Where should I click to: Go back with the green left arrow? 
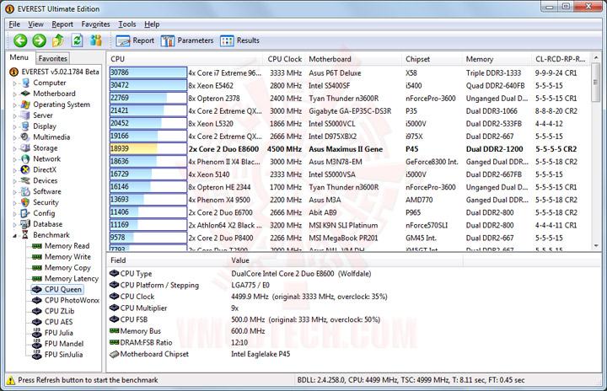(20, 40)
